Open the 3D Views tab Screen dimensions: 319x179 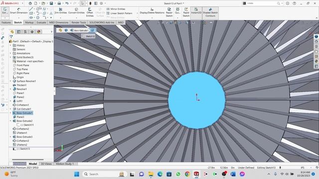pyautogui.click(x=46, y=164)
